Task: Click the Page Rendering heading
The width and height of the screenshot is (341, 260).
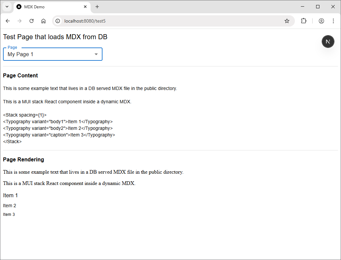Action: [x=24, y=159]
